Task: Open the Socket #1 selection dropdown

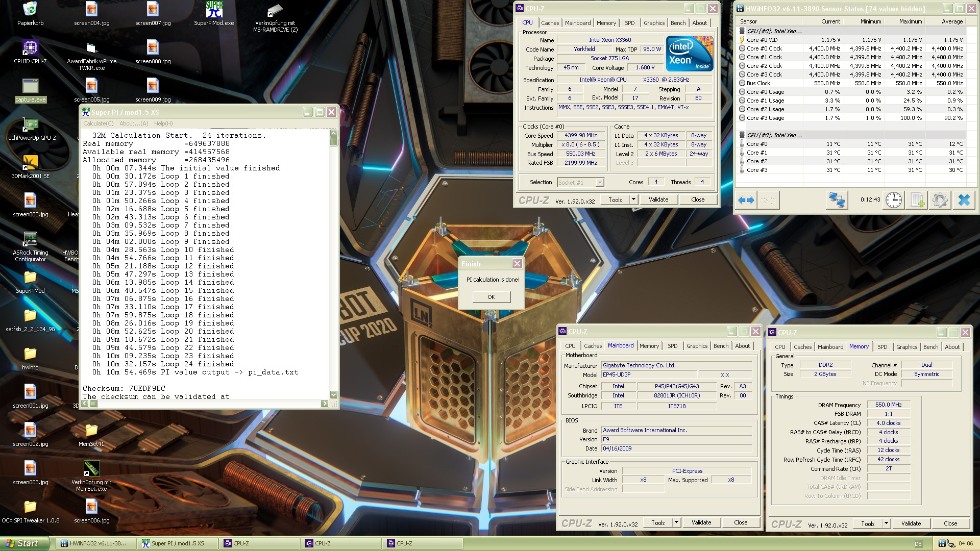Action: (580, 182)
